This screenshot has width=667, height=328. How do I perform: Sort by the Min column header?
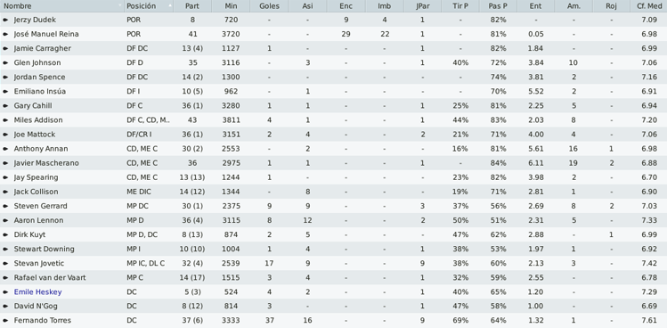(x=231, y=6)
